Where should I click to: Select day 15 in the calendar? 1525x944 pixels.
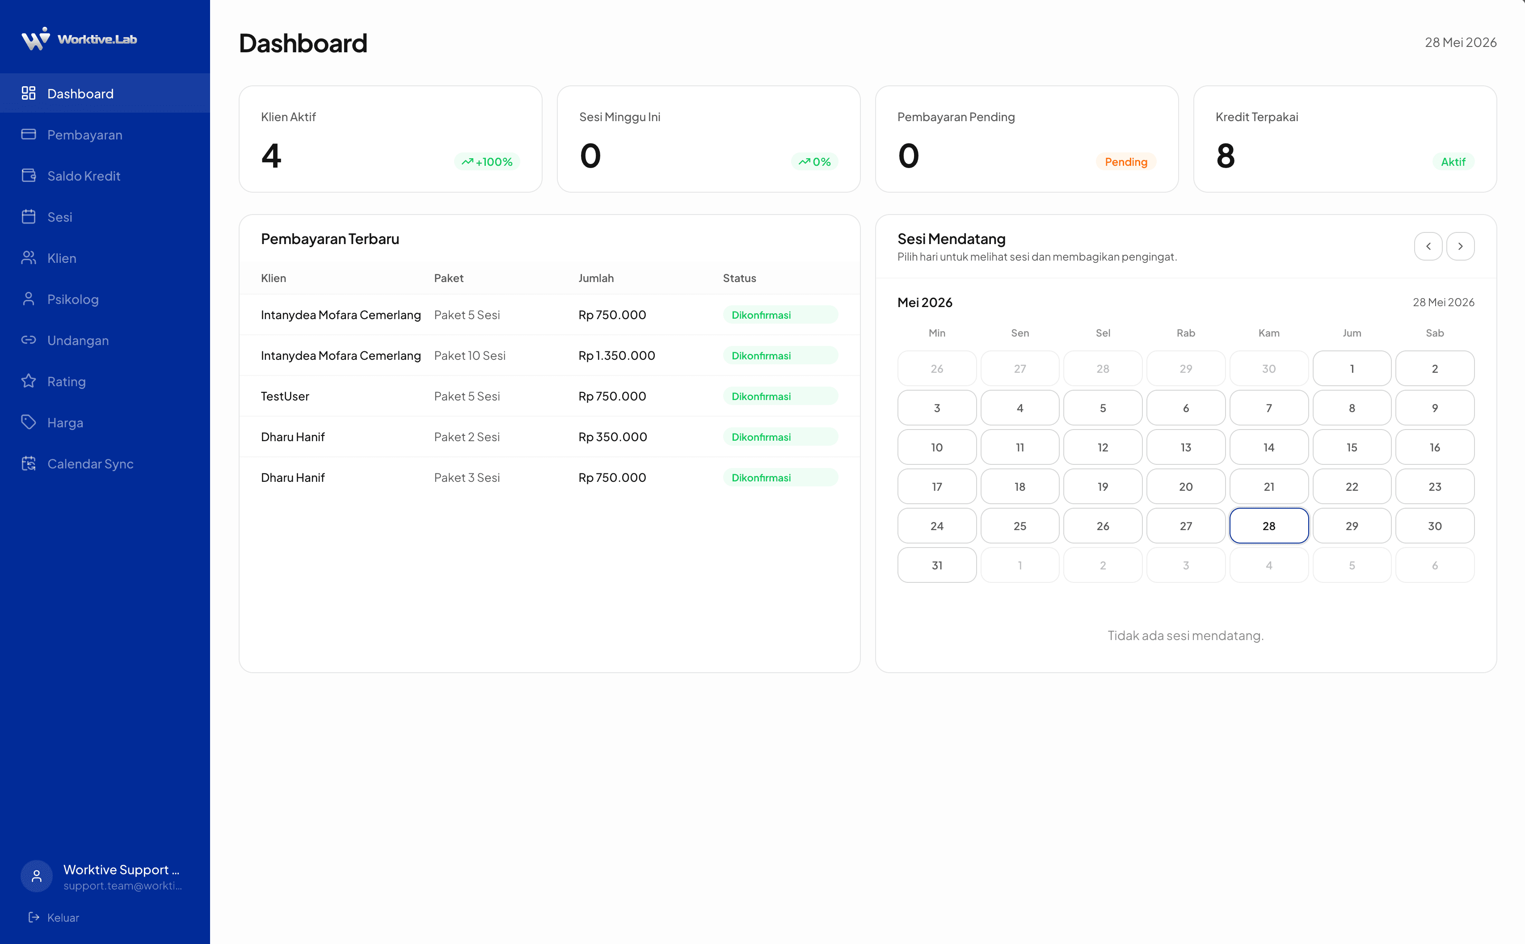(x=1352, y=447)
